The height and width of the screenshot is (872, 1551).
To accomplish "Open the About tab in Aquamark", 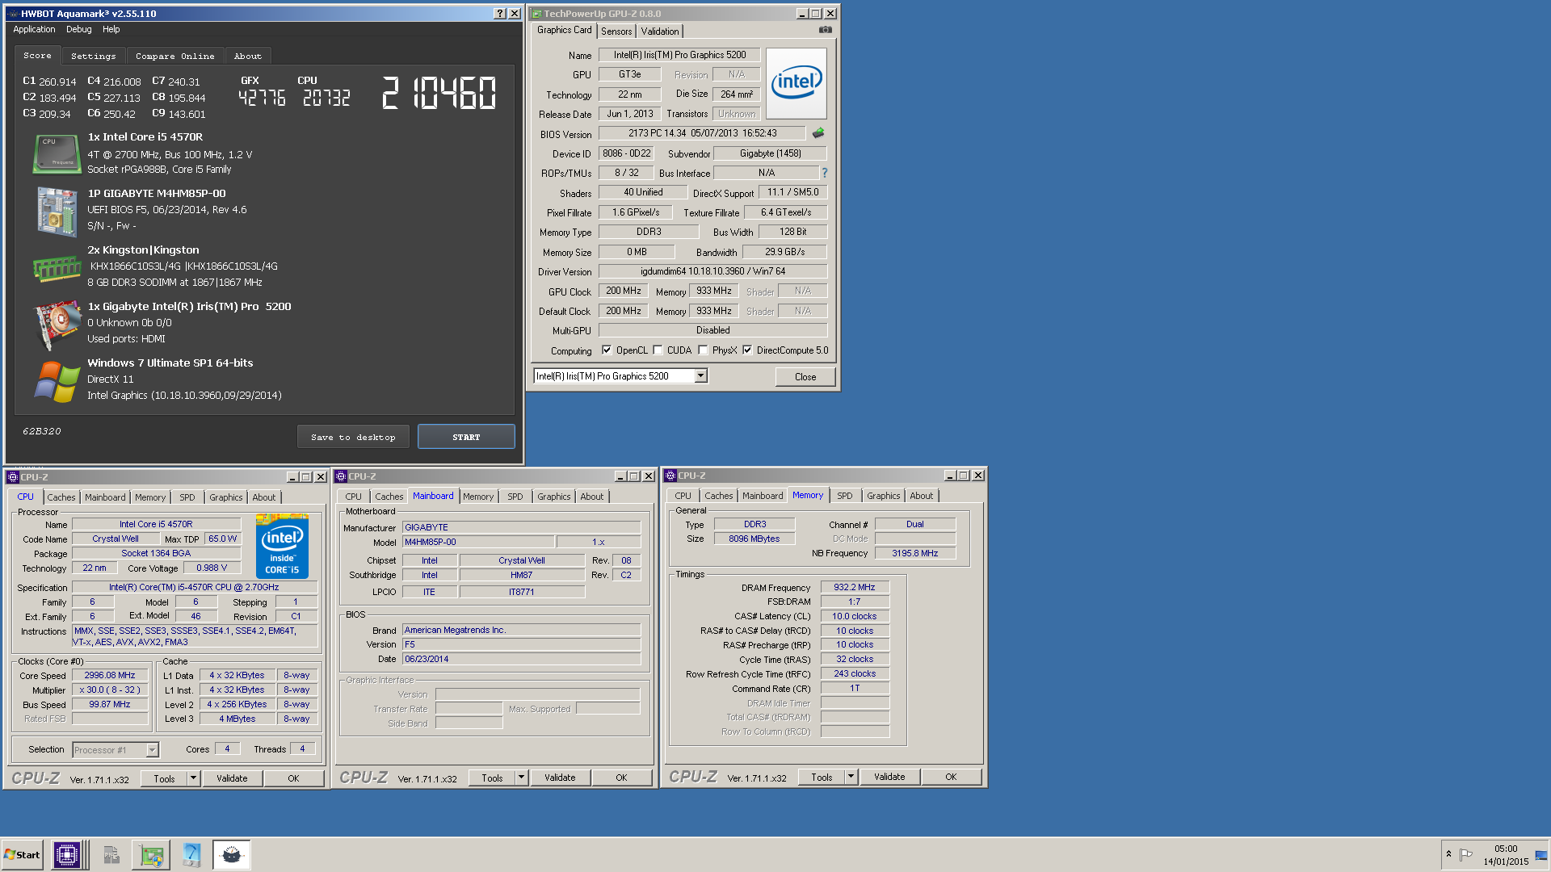I will point(248,57).
